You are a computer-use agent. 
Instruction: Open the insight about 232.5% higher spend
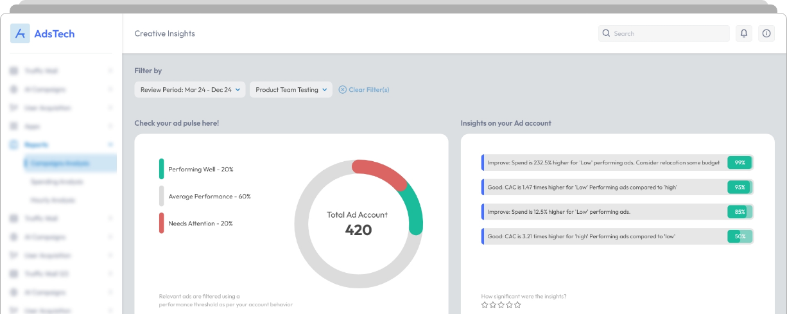point(603,163)
